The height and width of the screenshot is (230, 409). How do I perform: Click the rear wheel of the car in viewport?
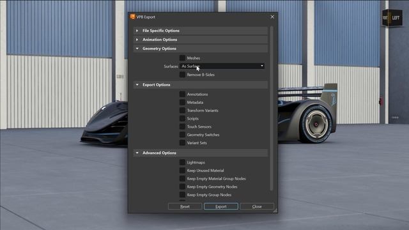coord(316,125)
